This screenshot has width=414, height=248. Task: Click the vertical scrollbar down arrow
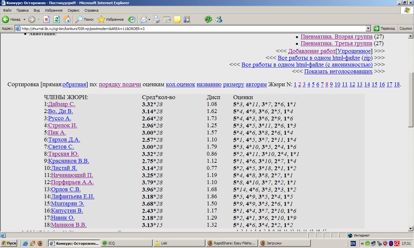(x=411, y=228)
